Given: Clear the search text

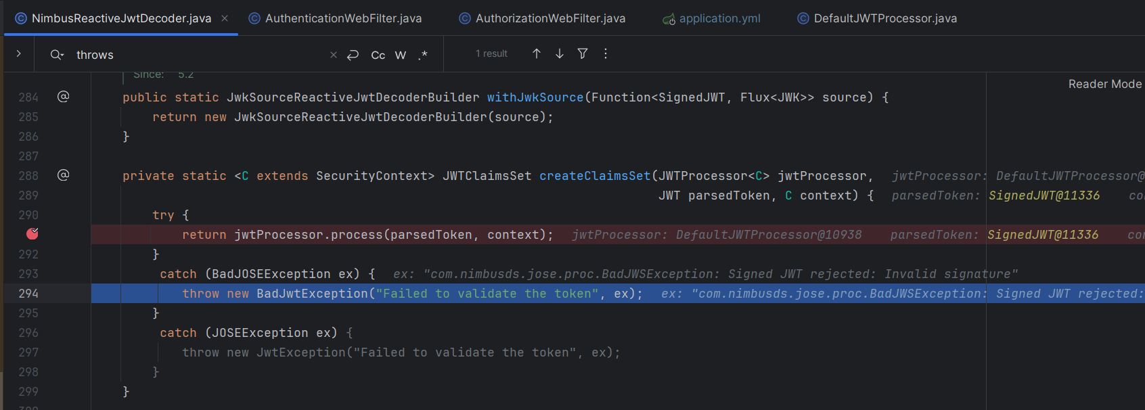Looking at the screenshot, I should pyautogui.click(x=334, y=55).
